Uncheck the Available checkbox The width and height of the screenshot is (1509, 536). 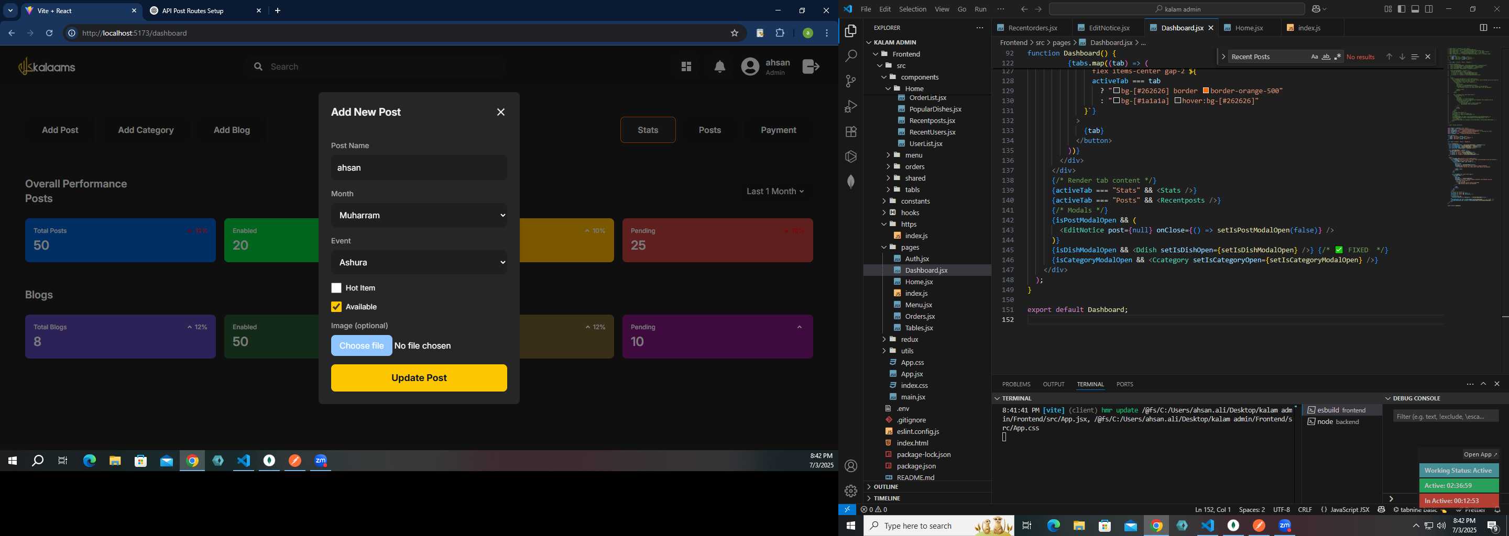coord(336,307)
